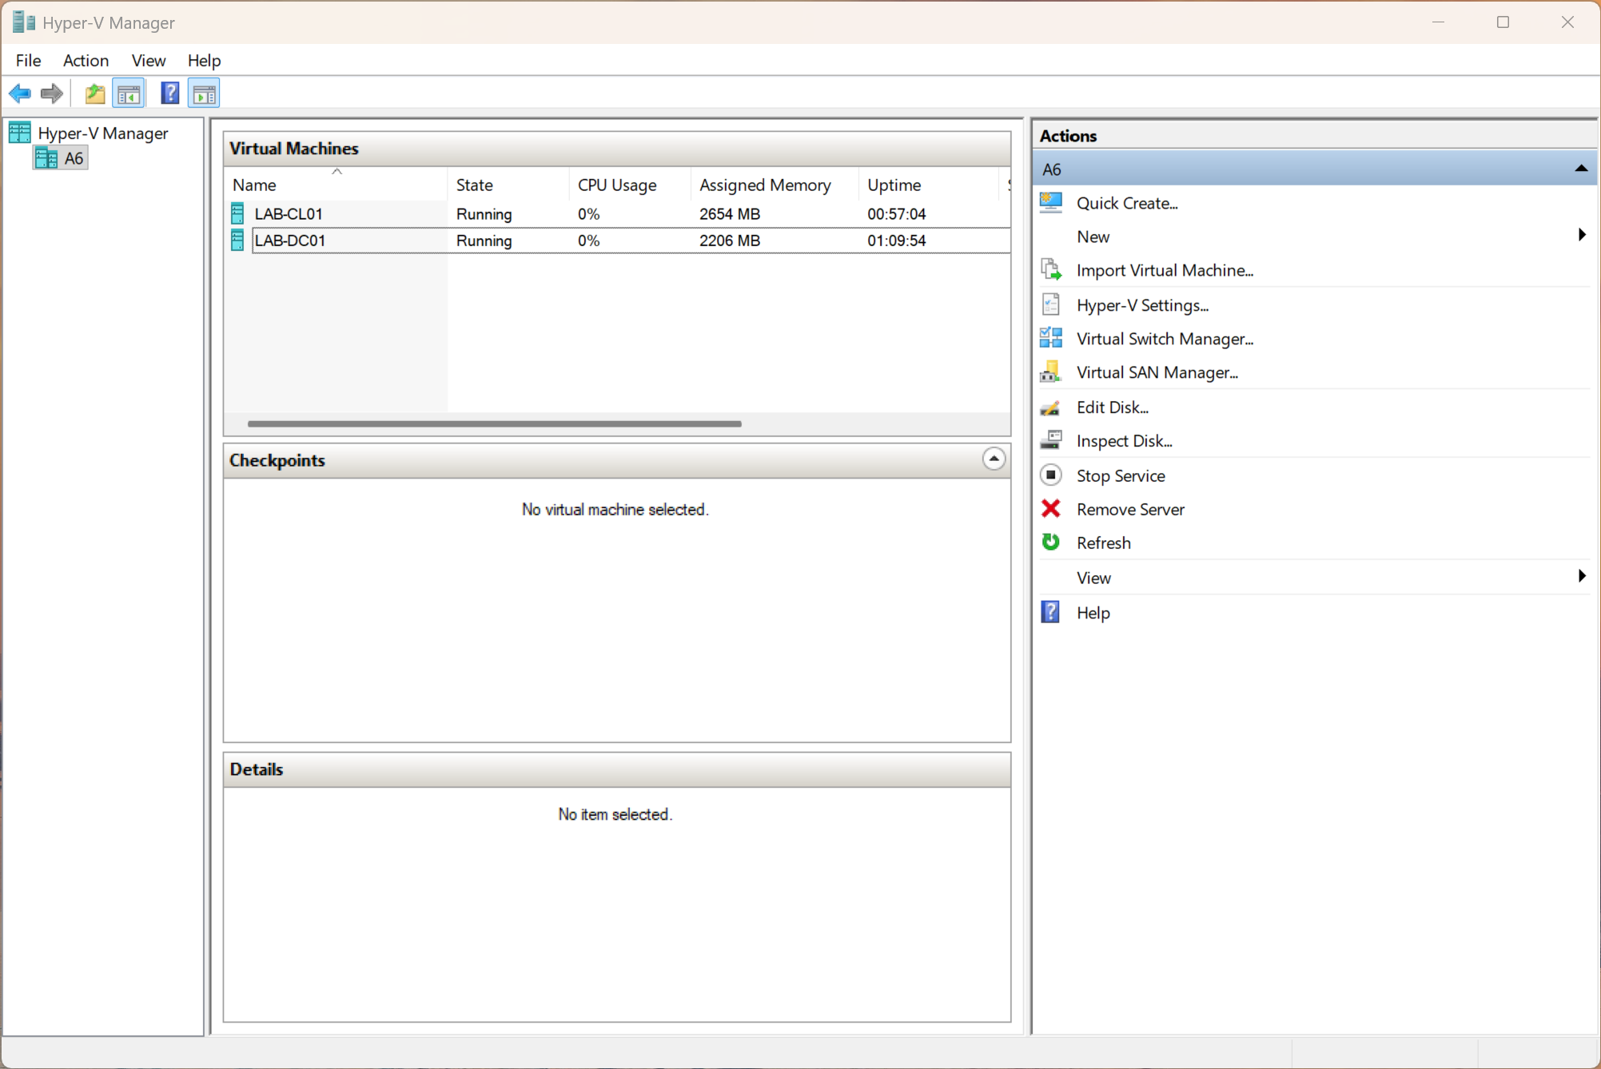Click the Import Virtual Machine icon
The height and width of the screenshot is (1069, 1601).
(1051, 270)
